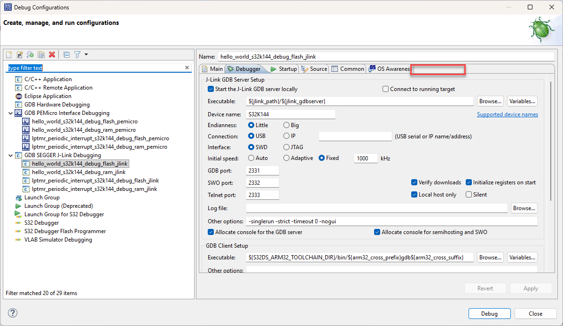Select Big endianness radio button
Viewport: 563px width, 326px height.
pos(286,125)
